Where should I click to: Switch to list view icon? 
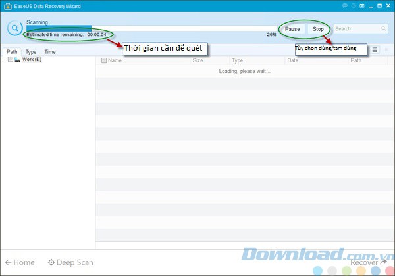tap(375, 50)
